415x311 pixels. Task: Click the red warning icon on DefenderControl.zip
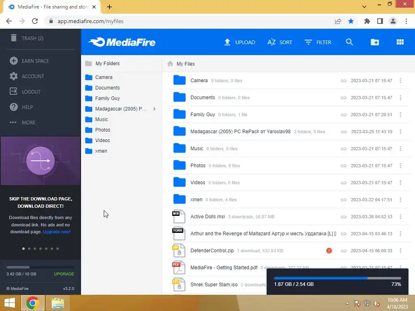(329, 250)
